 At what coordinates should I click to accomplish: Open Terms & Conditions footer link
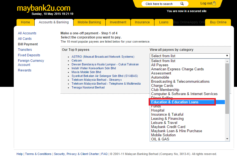38,154
